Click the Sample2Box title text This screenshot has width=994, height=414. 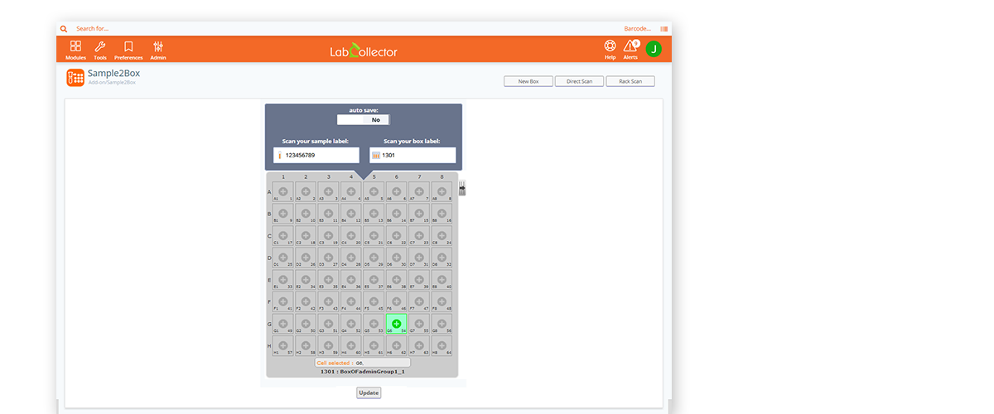click(x=113, y=73)
